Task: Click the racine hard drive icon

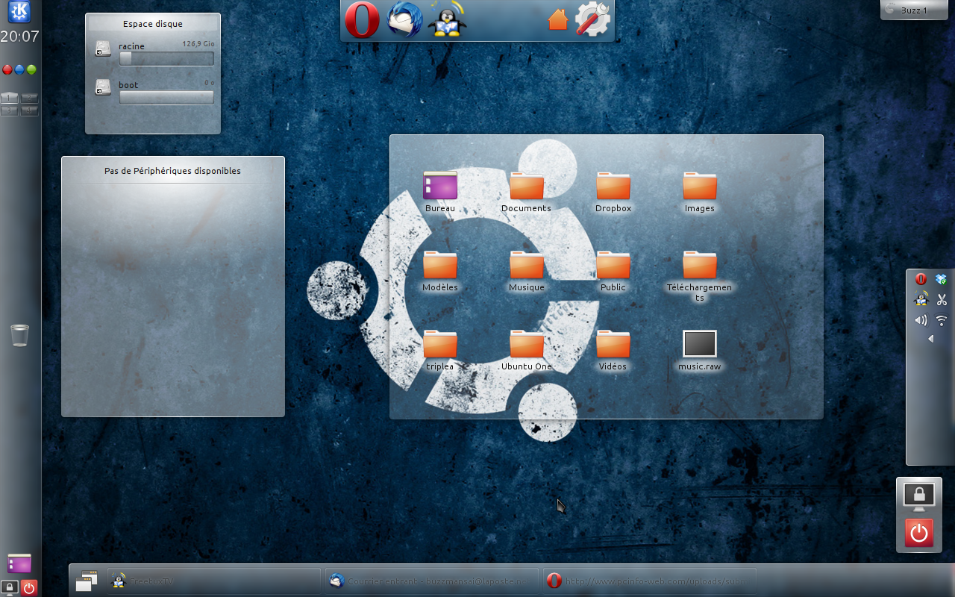Action: (103, 49)
